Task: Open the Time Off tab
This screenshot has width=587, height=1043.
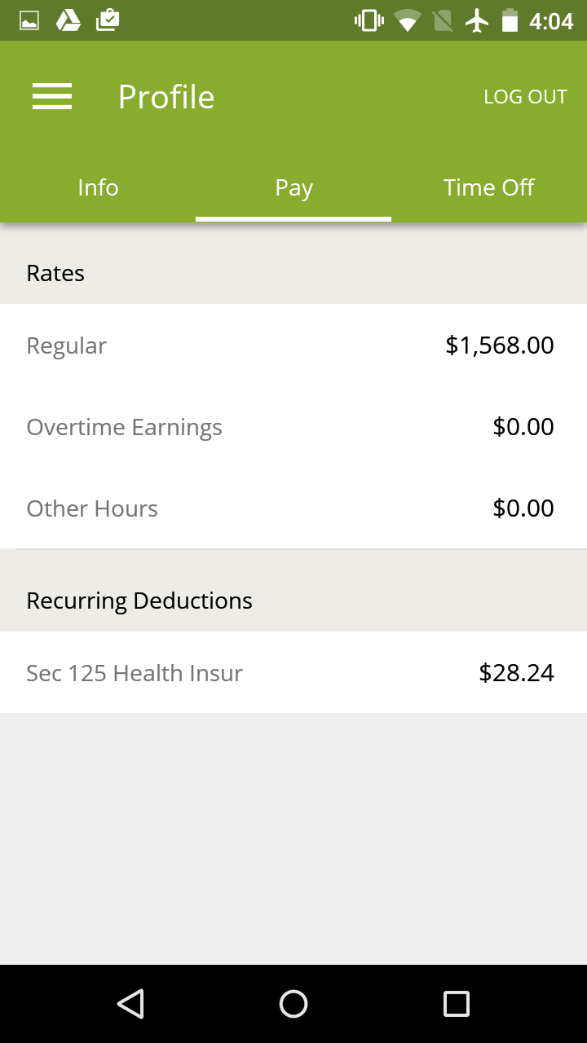Action: pos(488,188)
